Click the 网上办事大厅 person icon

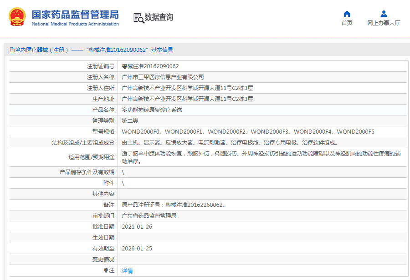point(384,14)
